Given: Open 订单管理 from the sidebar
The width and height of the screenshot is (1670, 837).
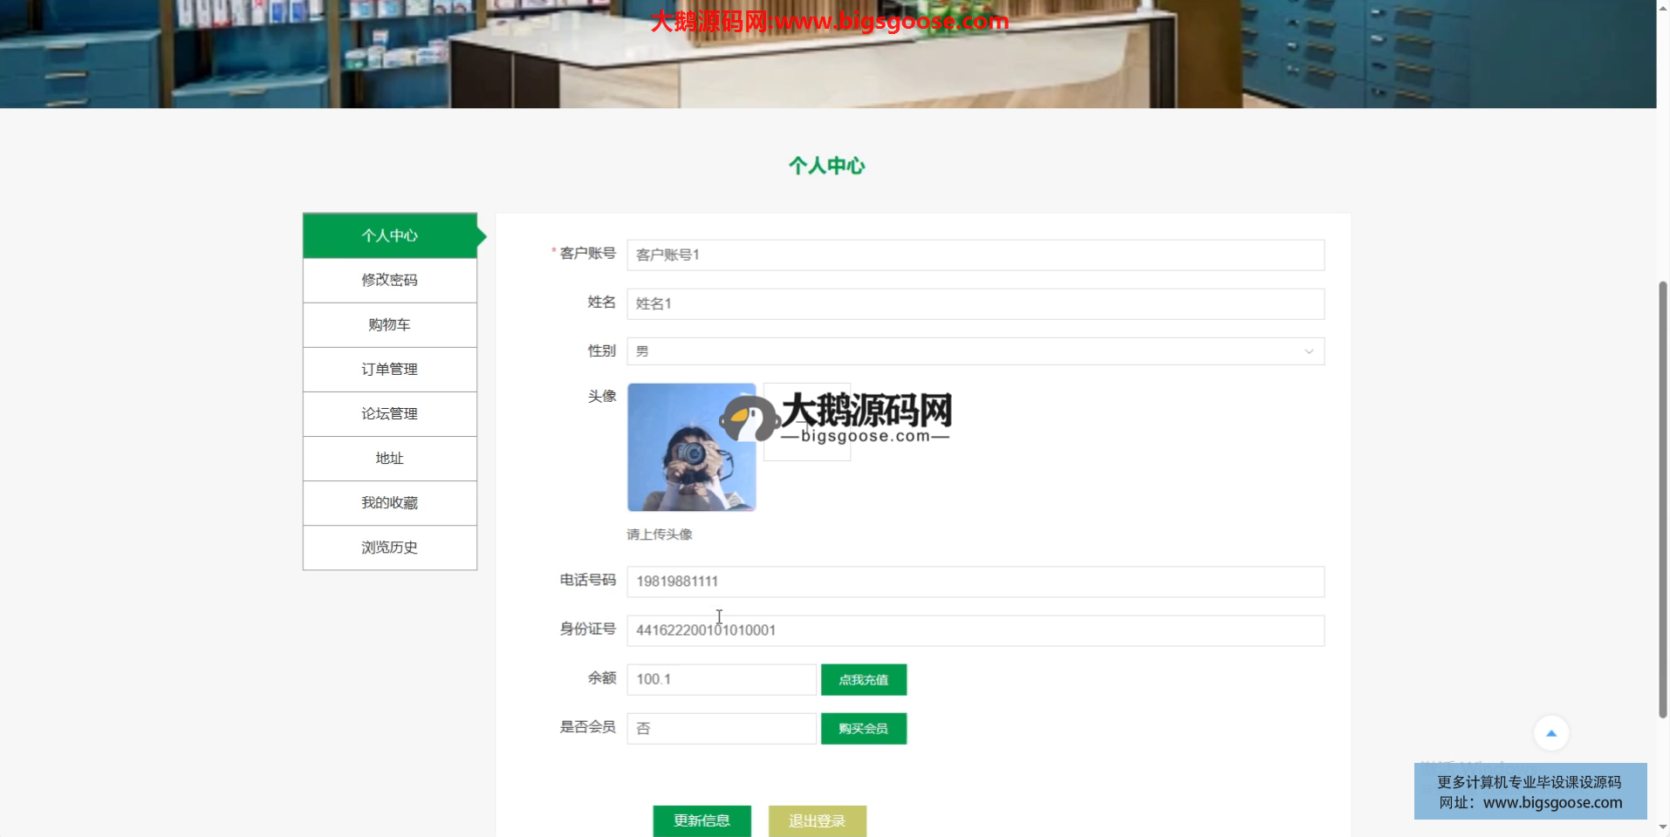Looking at the screenshot, I should (x=389, y=369).
